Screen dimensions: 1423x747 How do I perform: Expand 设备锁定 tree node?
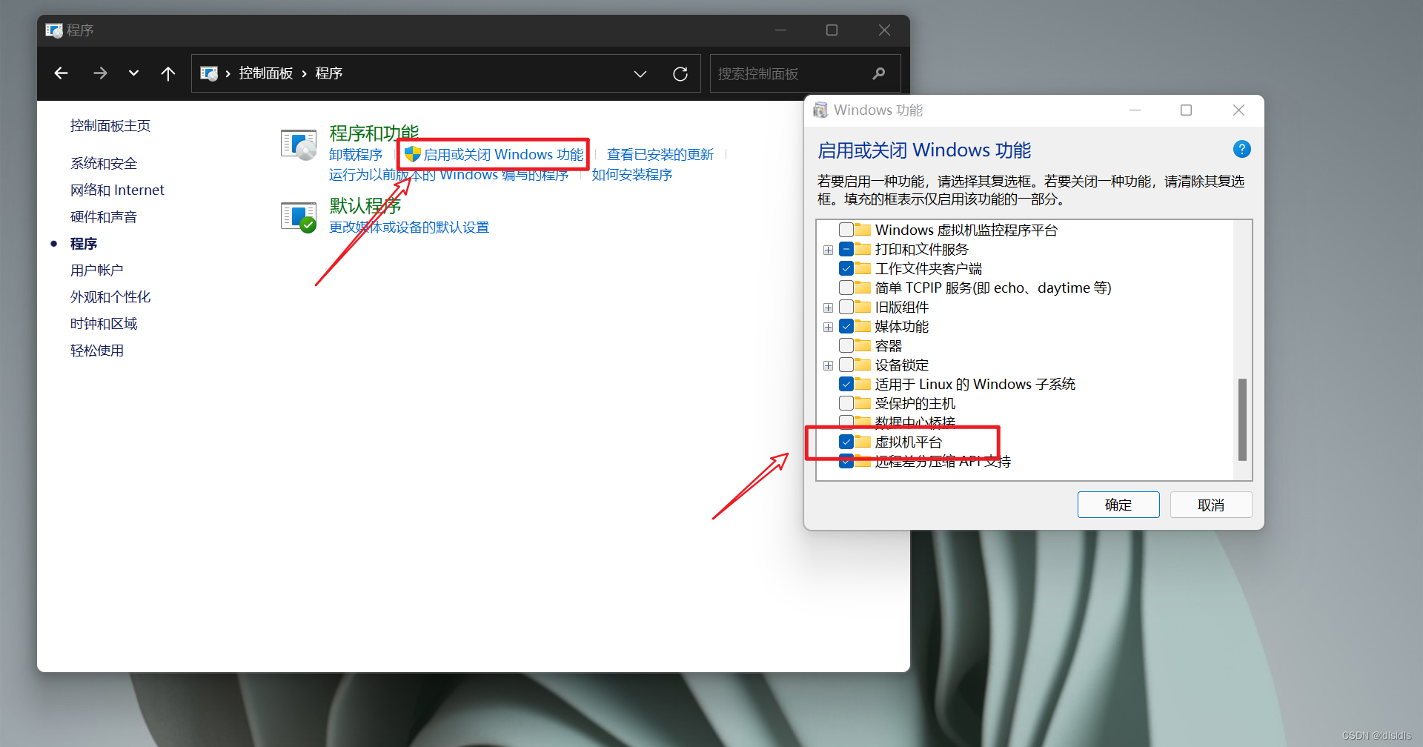pyautogui.click(x=829, y=365)
